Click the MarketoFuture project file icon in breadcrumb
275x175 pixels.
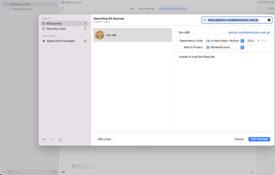click(62, 3)
